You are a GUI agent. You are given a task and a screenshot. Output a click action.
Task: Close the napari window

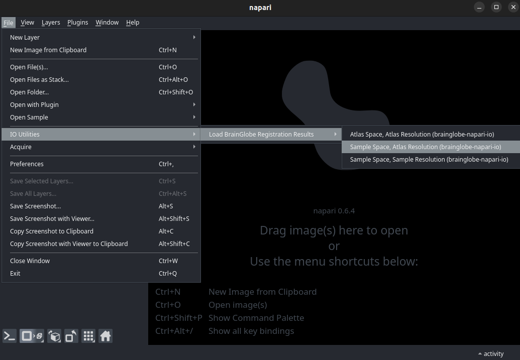point(513,7)
